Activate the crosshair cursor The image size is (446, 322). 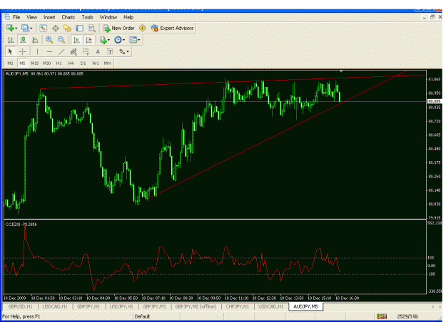(x=22, y=52)
